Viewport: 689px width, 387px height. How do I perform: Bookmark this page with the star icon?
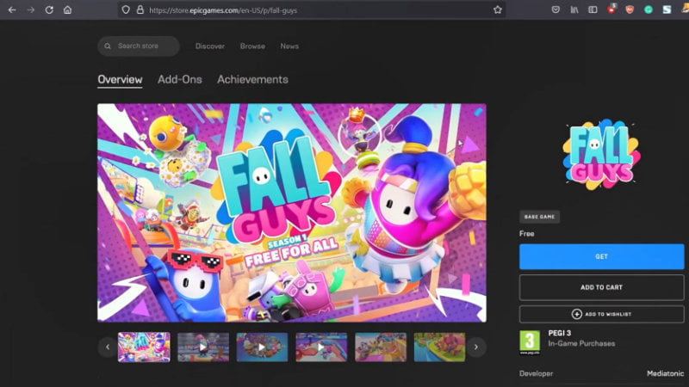[x=498, y=9]
